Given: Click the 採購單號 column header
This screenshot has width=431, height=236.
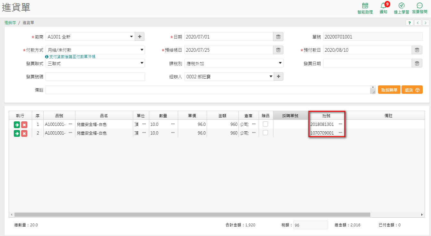Looking at the screenshot, I should pyautogui.click(x=290, y=116).
